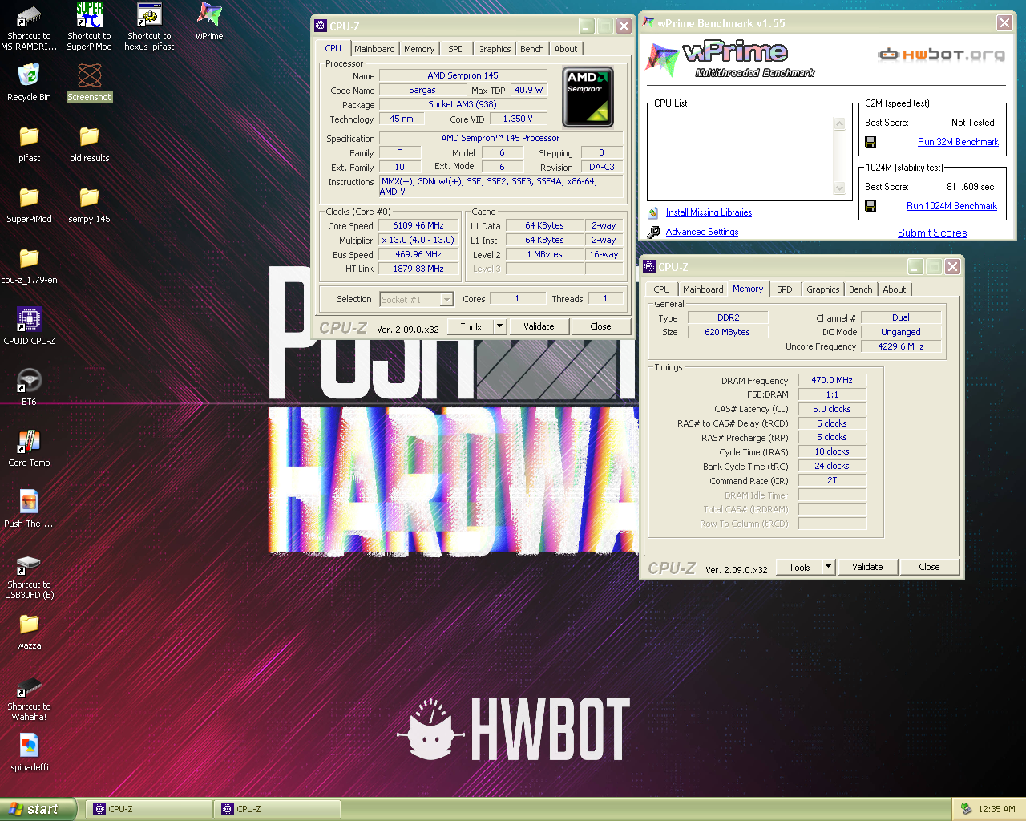Run the 1024M Benchmark link
Image resolution: width=1026 pixels, height=821 pixels.
pos(951,206)
